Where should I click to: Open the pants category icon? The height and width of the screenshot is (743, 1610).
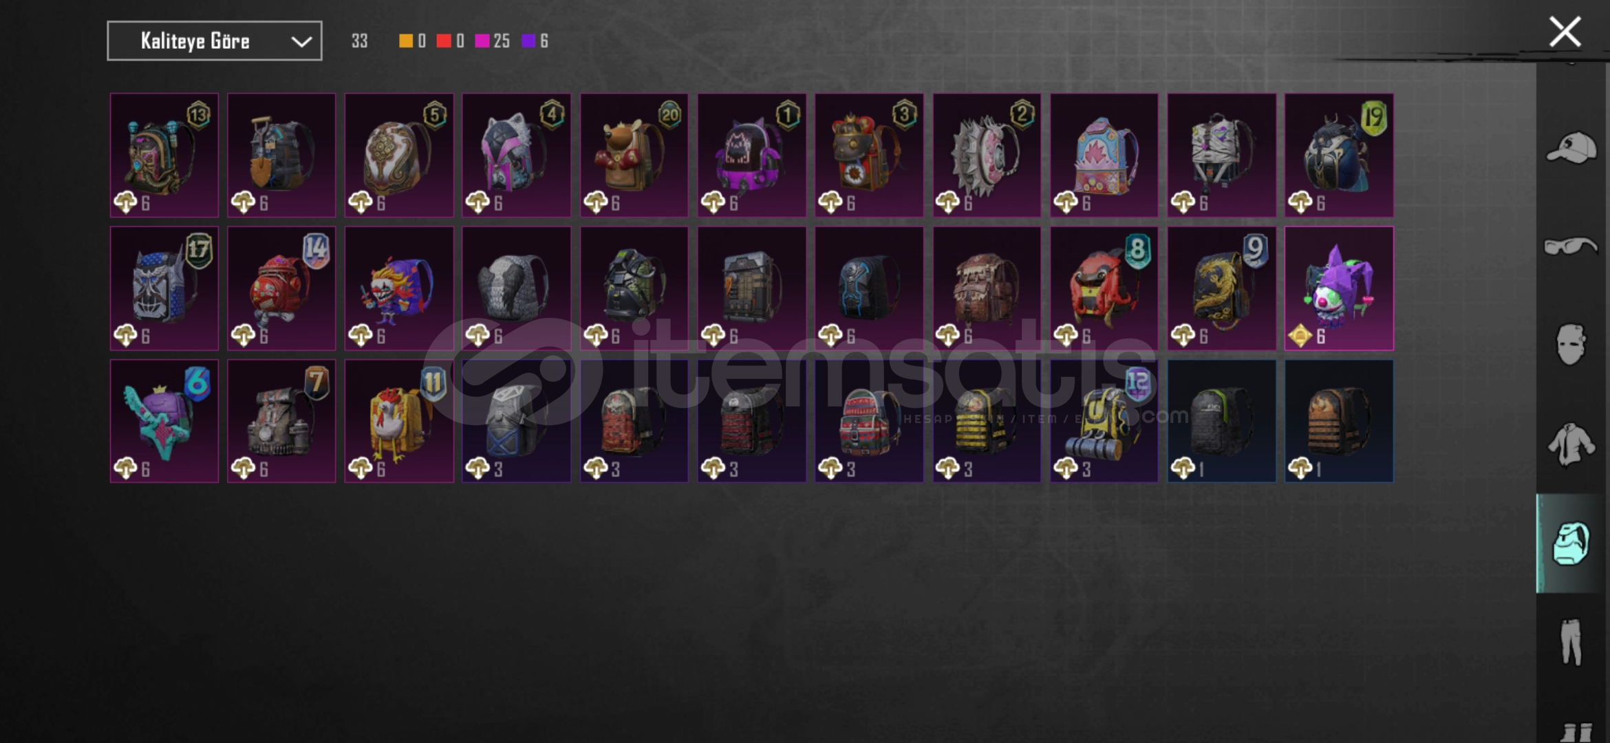pos(1571,642)
